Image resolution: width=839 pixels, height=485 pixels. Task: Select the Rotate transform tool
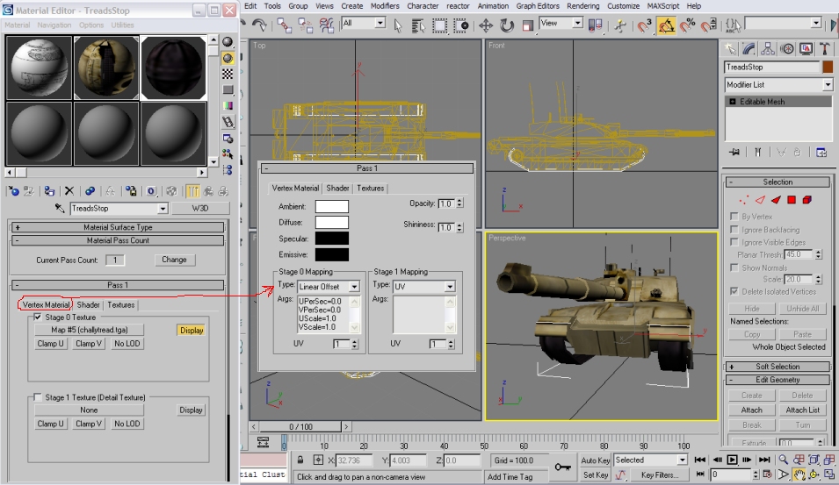[505, 25]
